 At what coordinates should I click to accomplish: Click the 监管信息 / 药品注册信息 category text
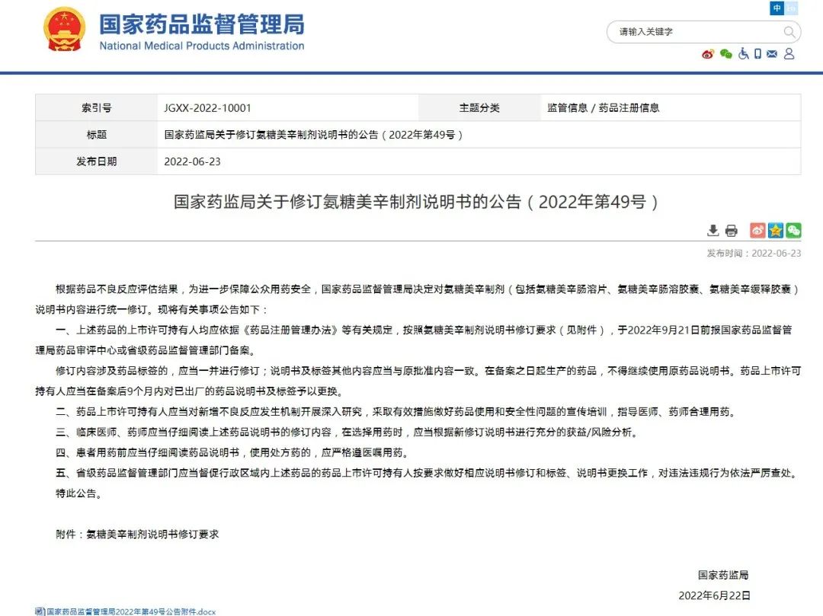pos(603,108)
